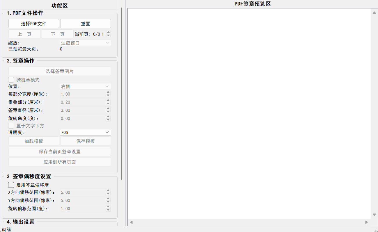This screenshot has height=232, width=378.
Task: Click up arrow on 签章直径 spinner
Action: pos(108,109)
